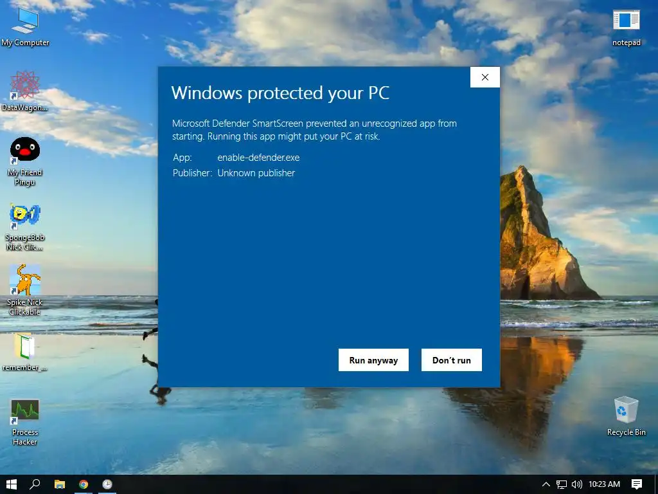Click the enable-defender.exe app name text
The height and width of the screenshot is (494, 658).
258,158
